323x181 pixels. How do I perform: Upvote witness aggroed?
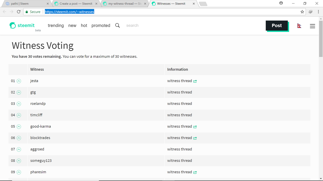point(19,149)
